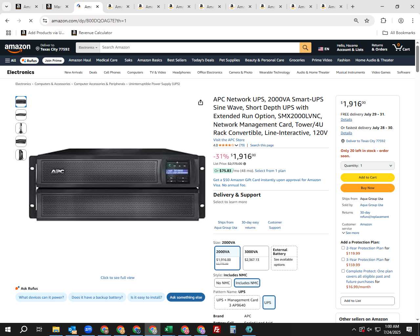
Task: Click Returns & Orders link
Action: (379, 48)
